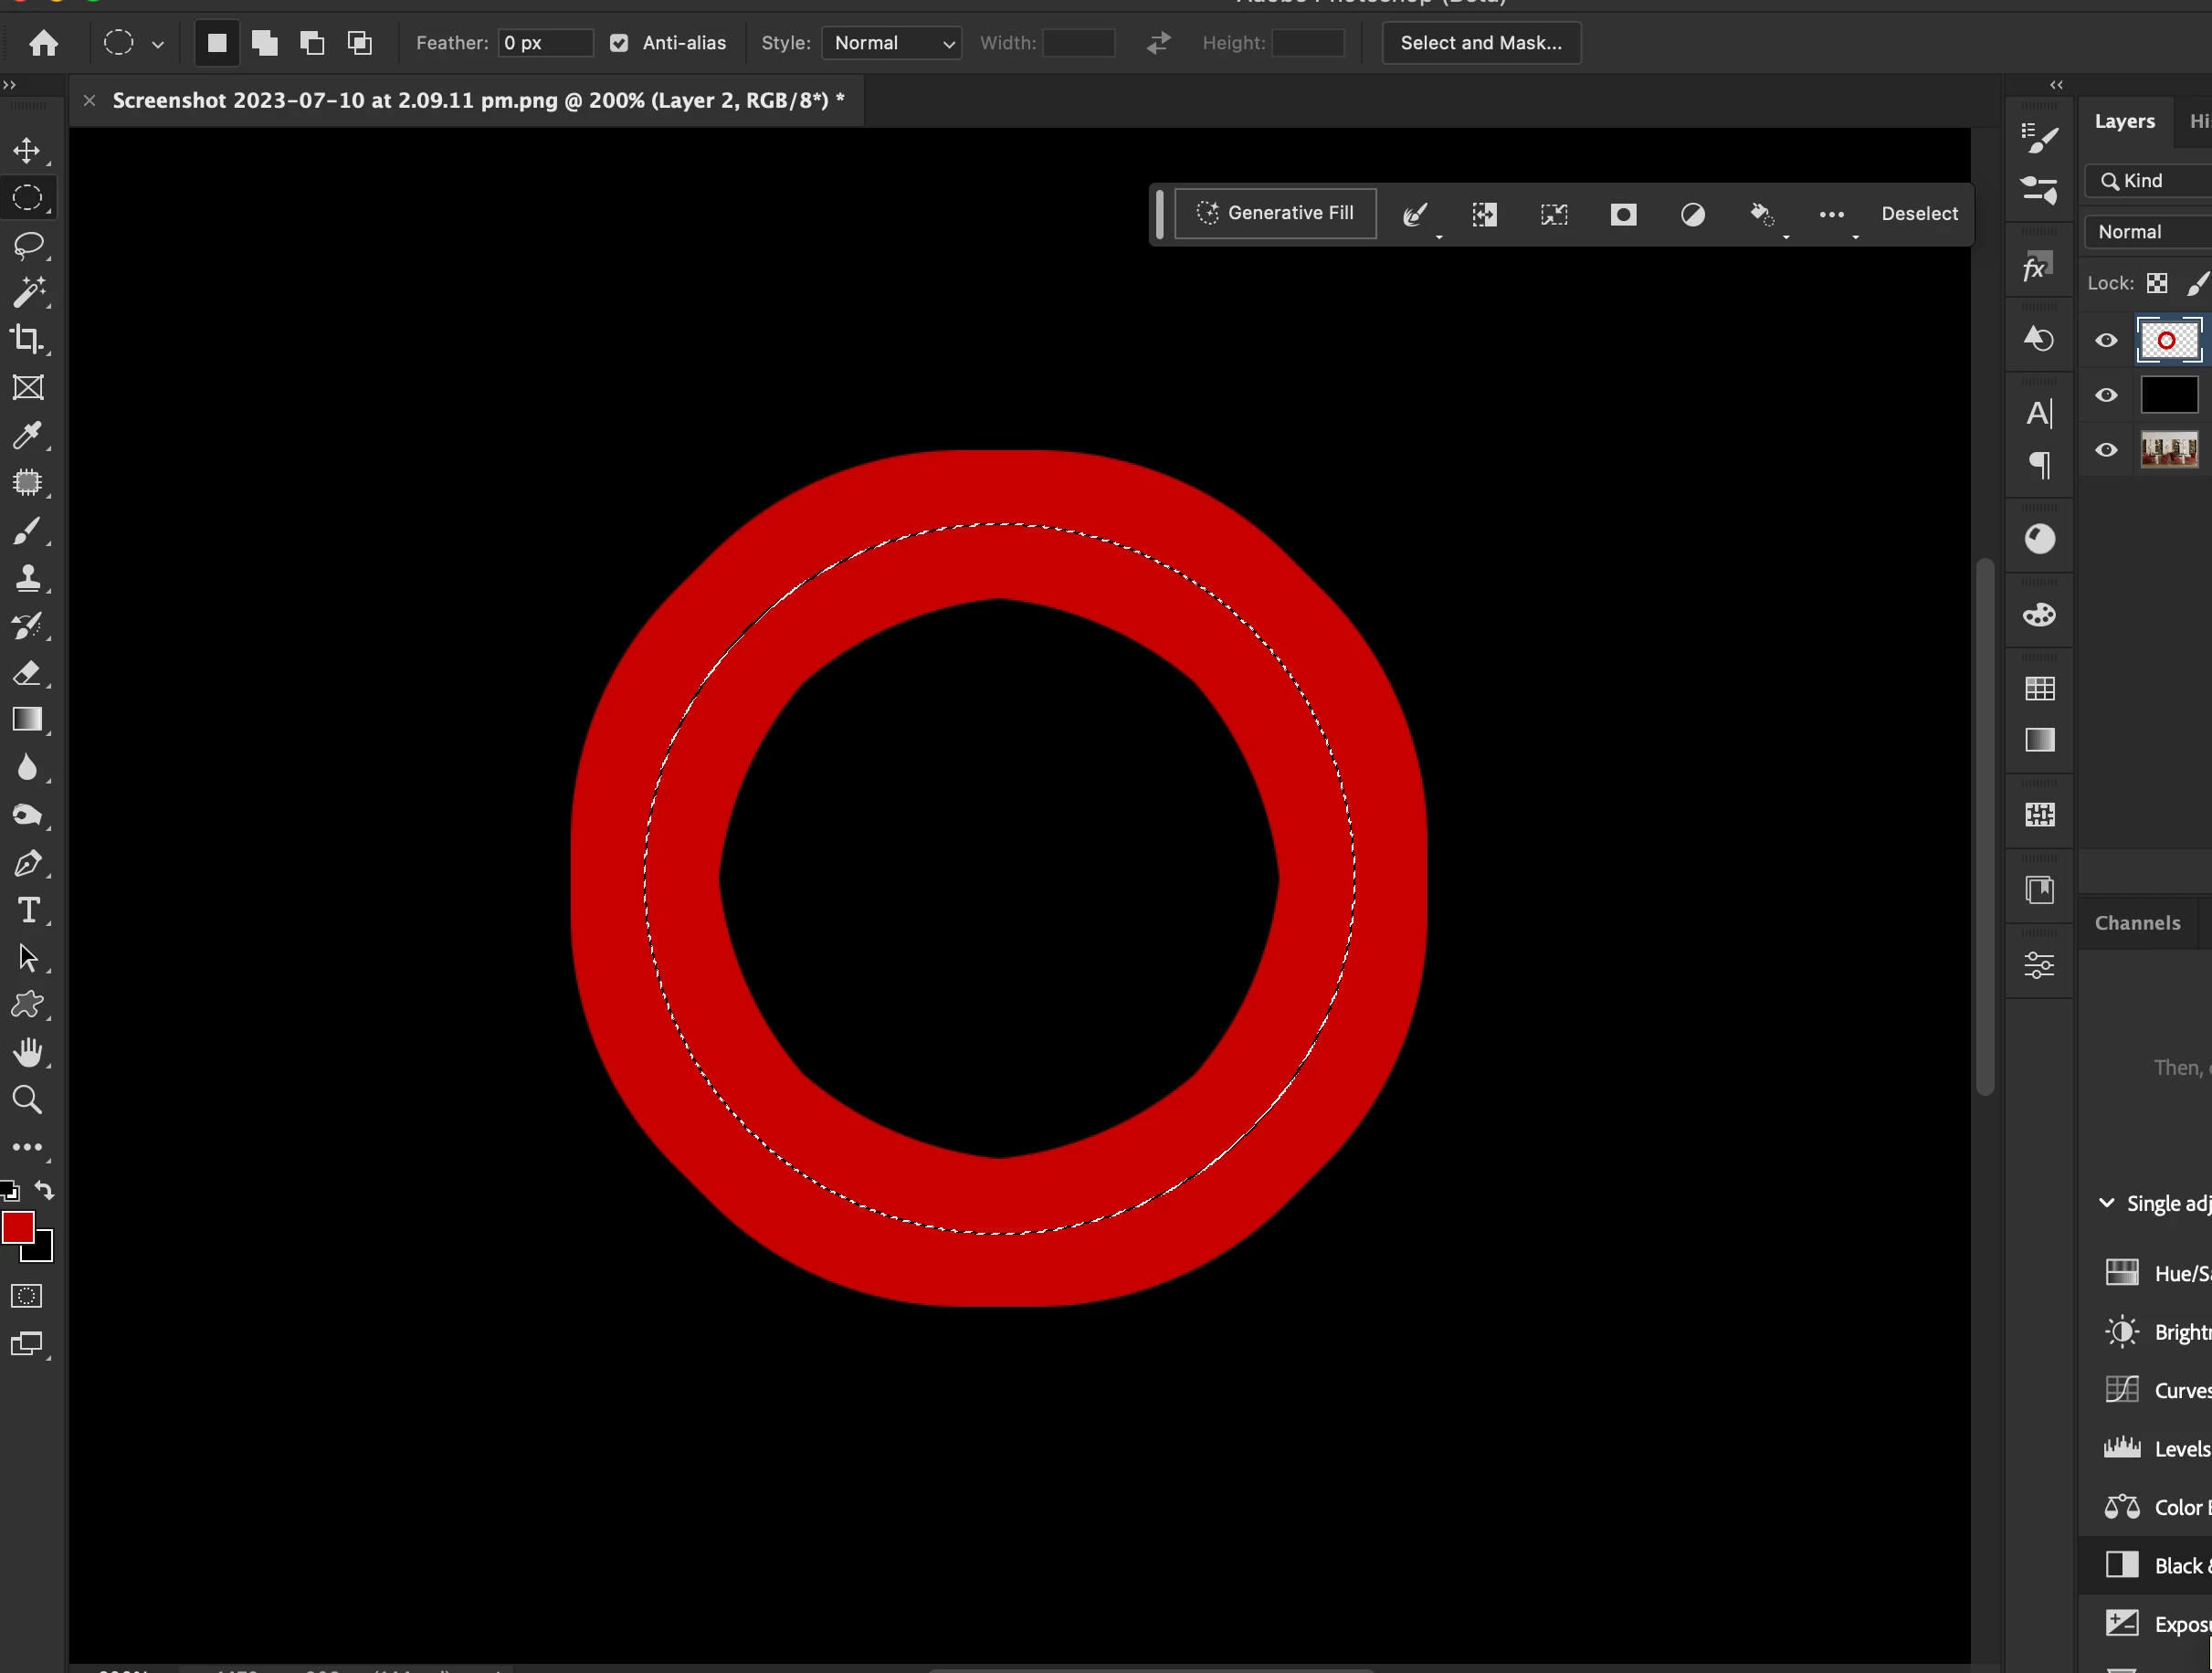Collapse the Single adjustments section
The width and height of the screenshot is (2212, 1673).
pos(2107,1203)
